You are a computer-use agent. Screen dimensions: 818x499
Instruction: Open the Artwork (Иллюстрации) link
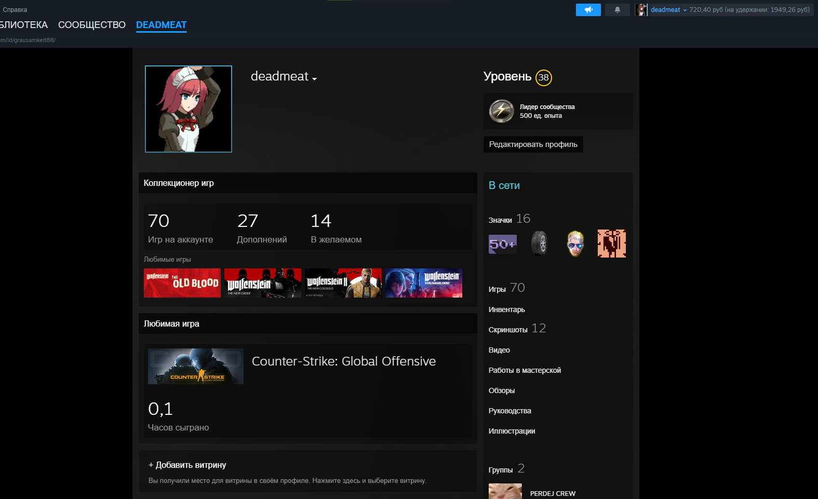click(x=512, y=431)
